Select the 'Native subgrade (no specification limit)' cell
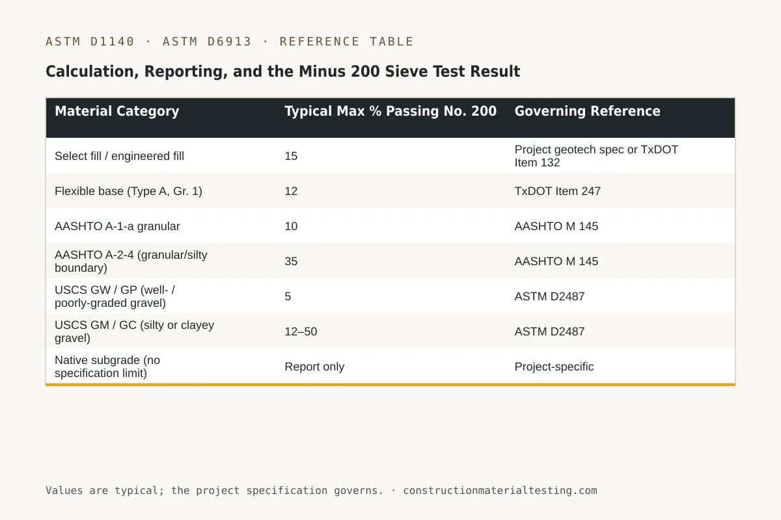 click(107, 367)
